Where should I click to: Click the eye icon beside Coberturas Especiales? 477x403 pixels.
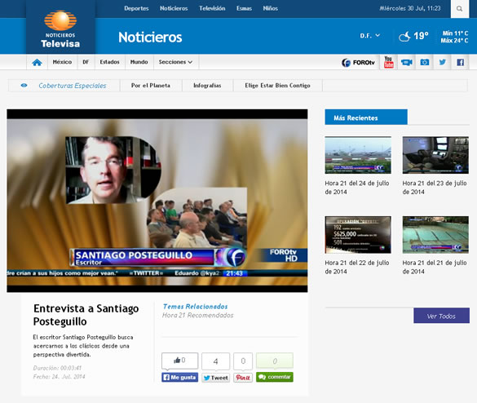point(24,86)
